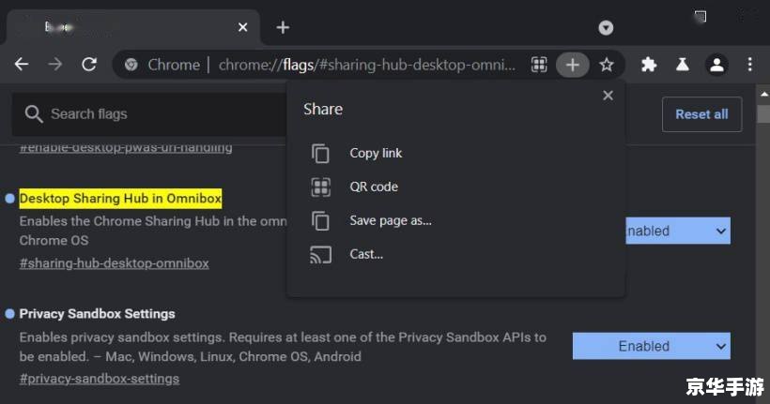Viewport: 770px width, 404px height.
Task: Click the Privacy Sandbox Settings title
Action: coord(98,314)
